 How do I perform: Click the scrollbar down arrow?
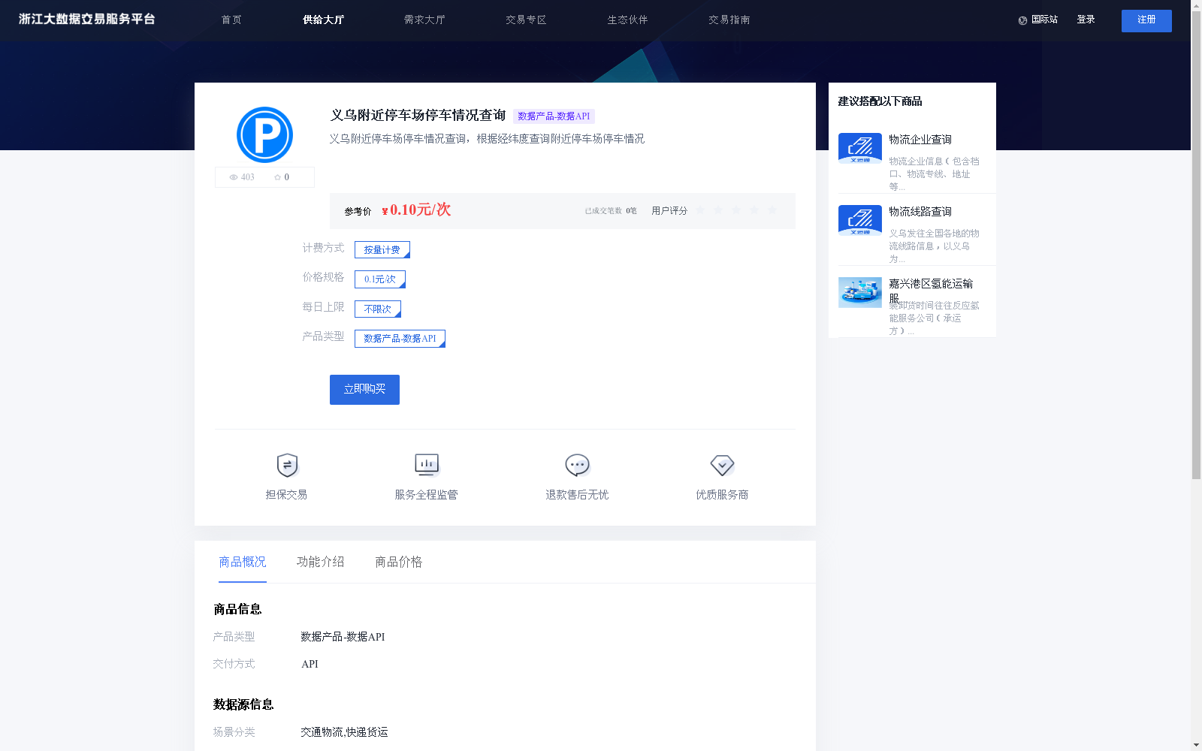click(x=1196, y=746)
